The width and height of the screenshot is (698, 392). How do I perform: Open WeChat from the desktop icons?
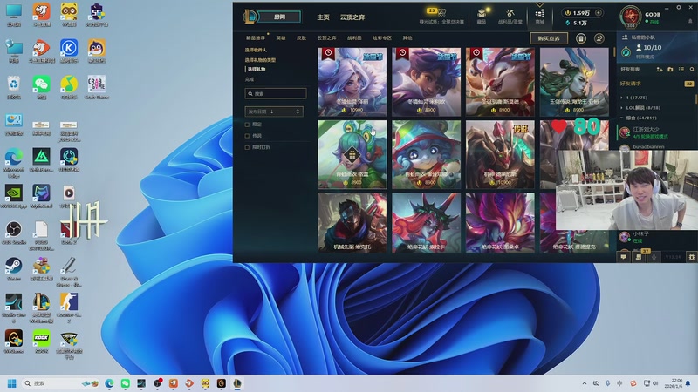tap(40, 84)
